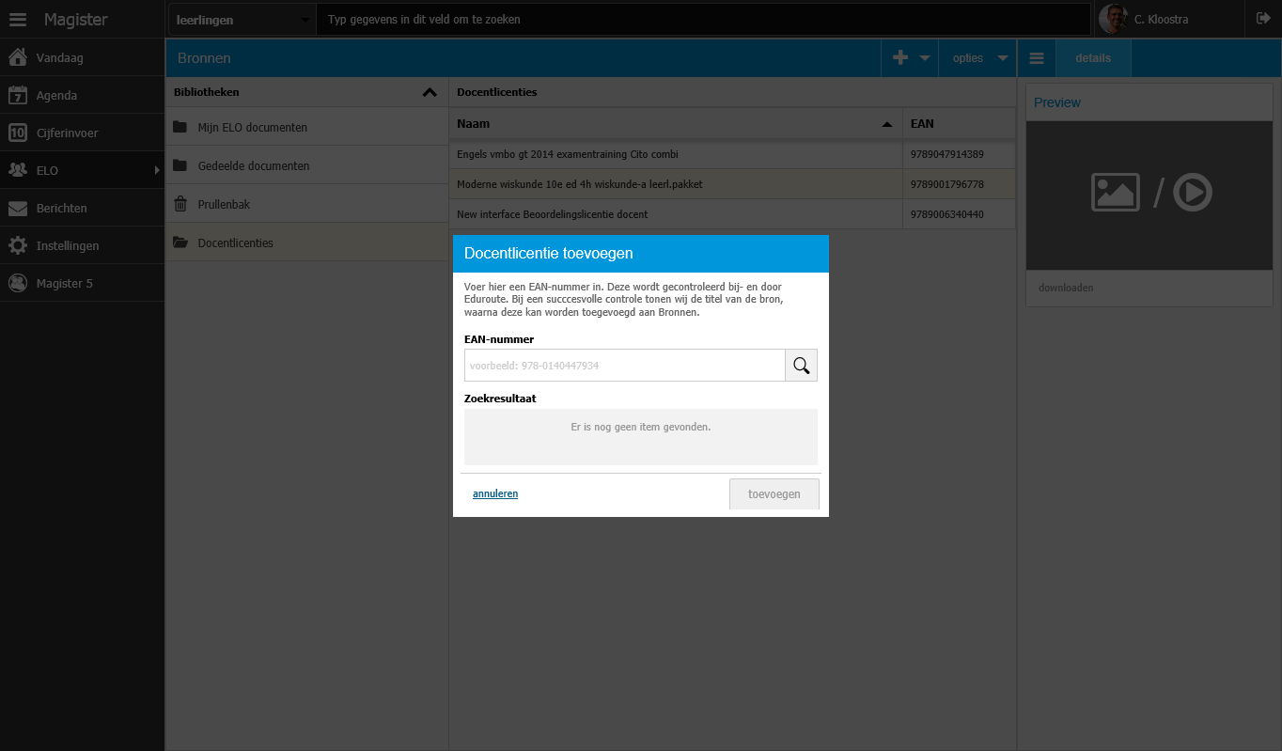Click the Prullenbak trash icon

pyautogui.click(x=180, y=204)
